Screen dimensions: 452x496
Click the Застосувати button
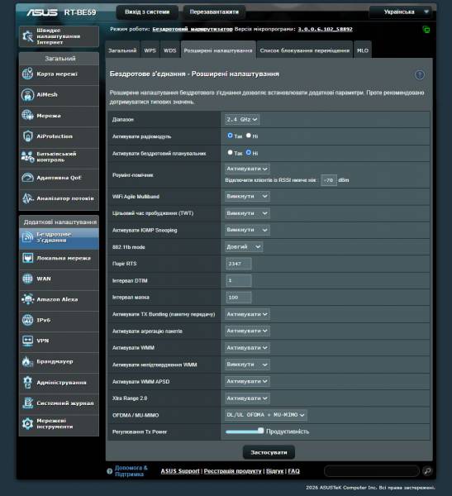[269, 452]
